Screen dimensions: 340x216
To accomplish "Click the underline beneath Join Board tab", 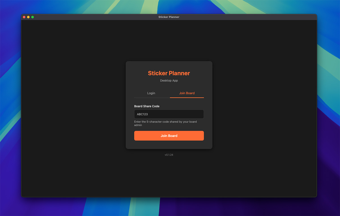I will pyautogui.click(x=187, y=97).
